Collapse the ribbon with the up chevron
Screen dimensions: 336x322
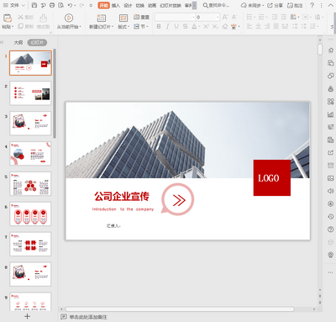[x=330, y=5]
